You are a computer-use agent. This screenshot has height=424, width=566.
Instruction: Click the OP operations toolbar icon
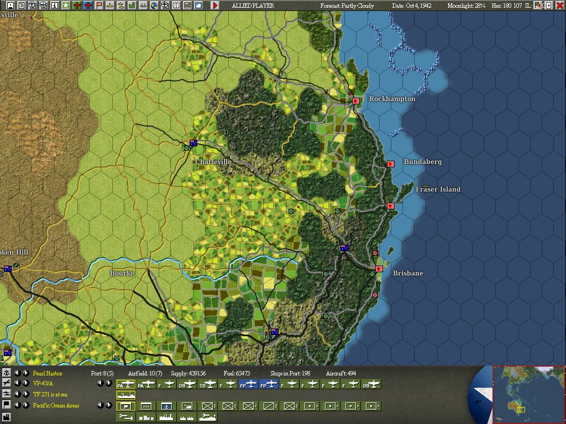(x=176, y=5)
